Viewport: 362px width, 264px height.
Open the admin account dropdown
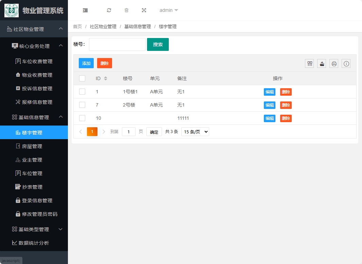pyautogui.click(x=168, y=10)
